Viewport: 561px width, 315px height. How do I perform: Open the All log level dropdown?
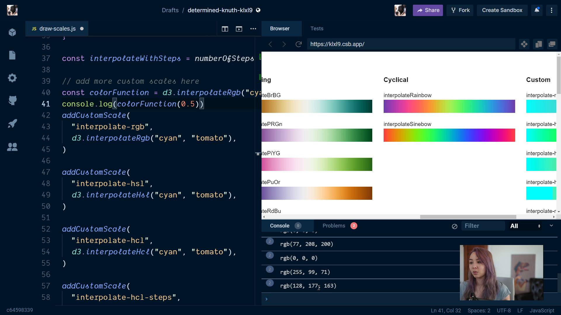[525, 226]
